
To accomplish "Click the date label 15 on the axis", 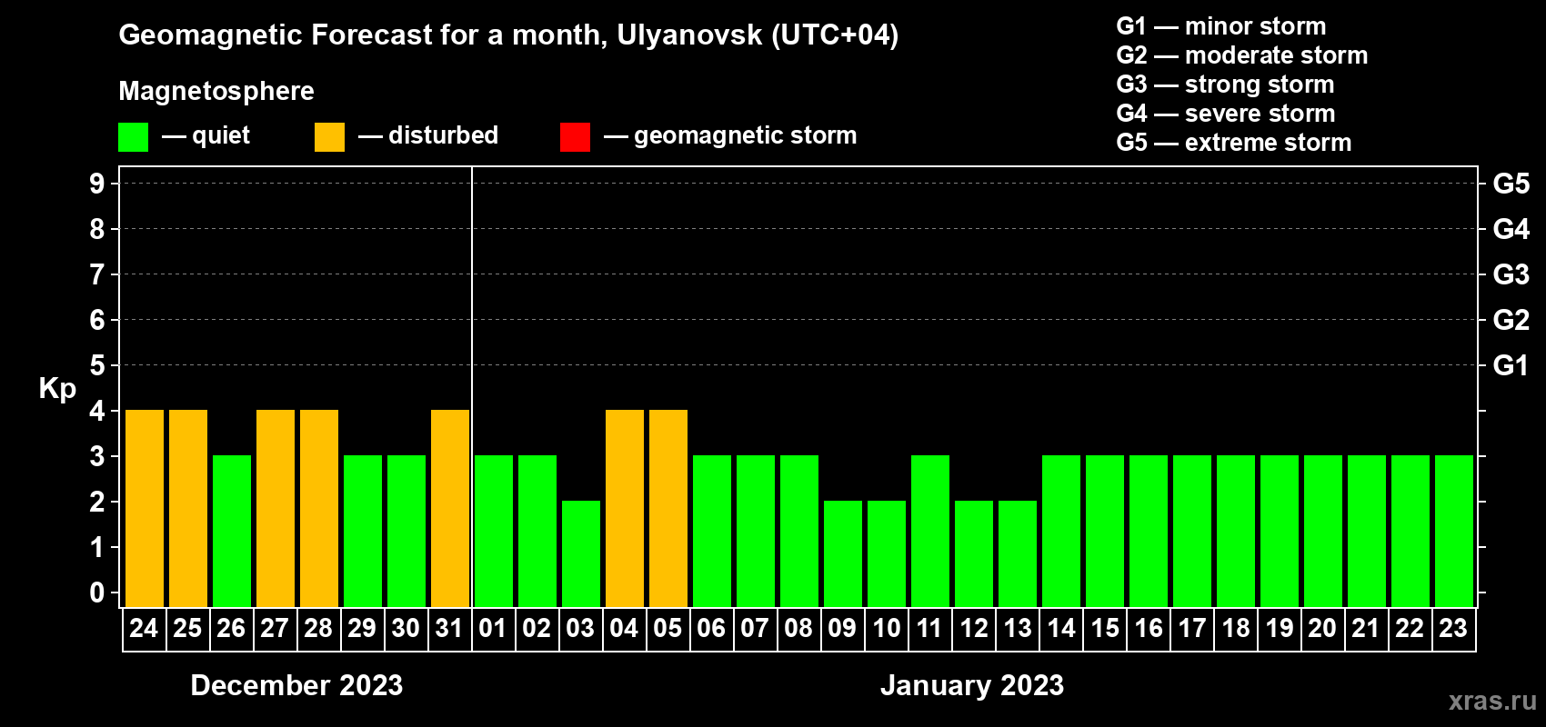I will click(x=1104, y=628).
